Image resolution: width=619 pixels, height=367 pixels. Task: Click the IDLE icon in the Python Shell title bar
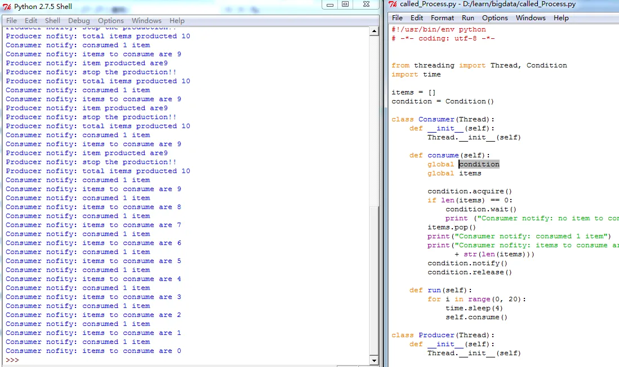coord(7,7)
